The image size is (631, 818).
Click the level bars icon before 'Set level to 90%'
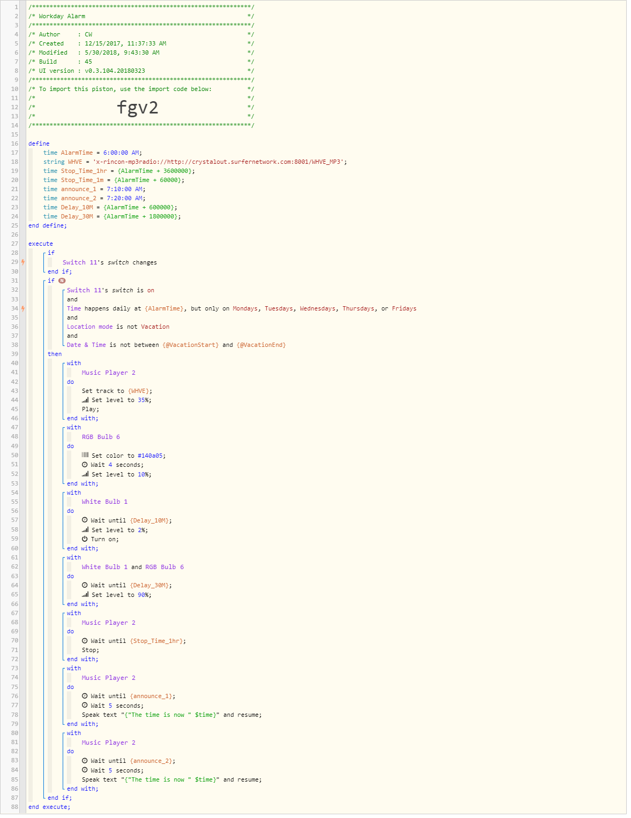(x=85, y=595)
